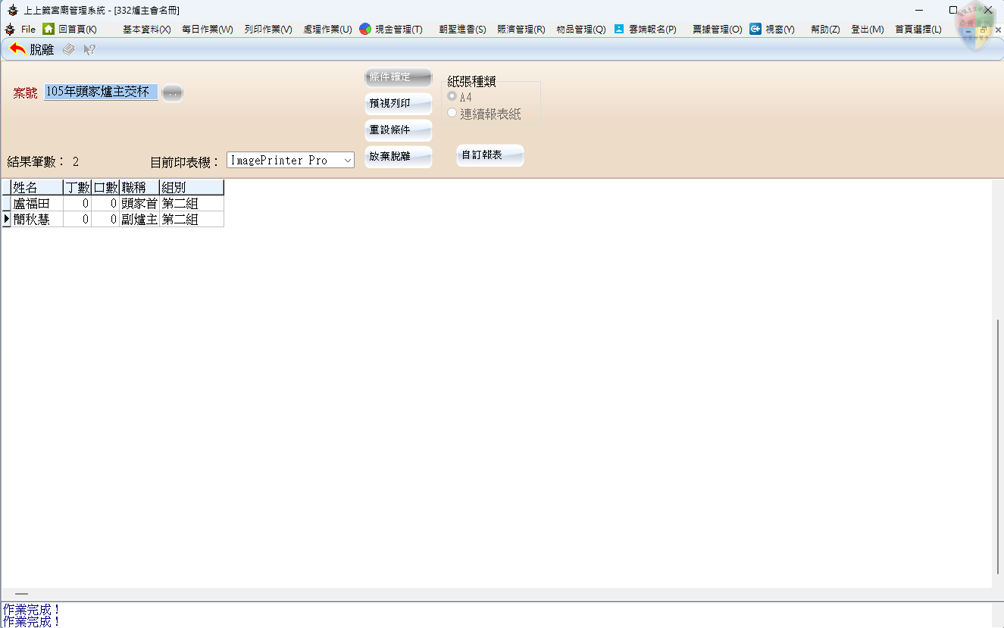Open the 列印作業 menu
This screenshot has height=628, width=1004.
tap(267, 29)
